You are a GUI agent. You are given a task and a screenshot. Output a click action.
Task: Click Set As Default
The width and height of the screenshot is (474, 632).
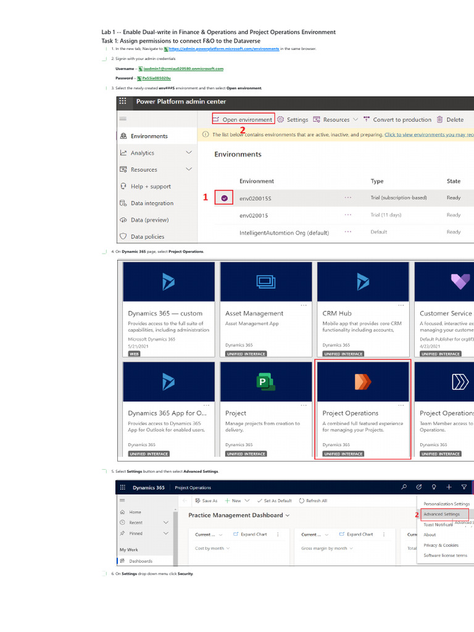[x=274, y=501]
